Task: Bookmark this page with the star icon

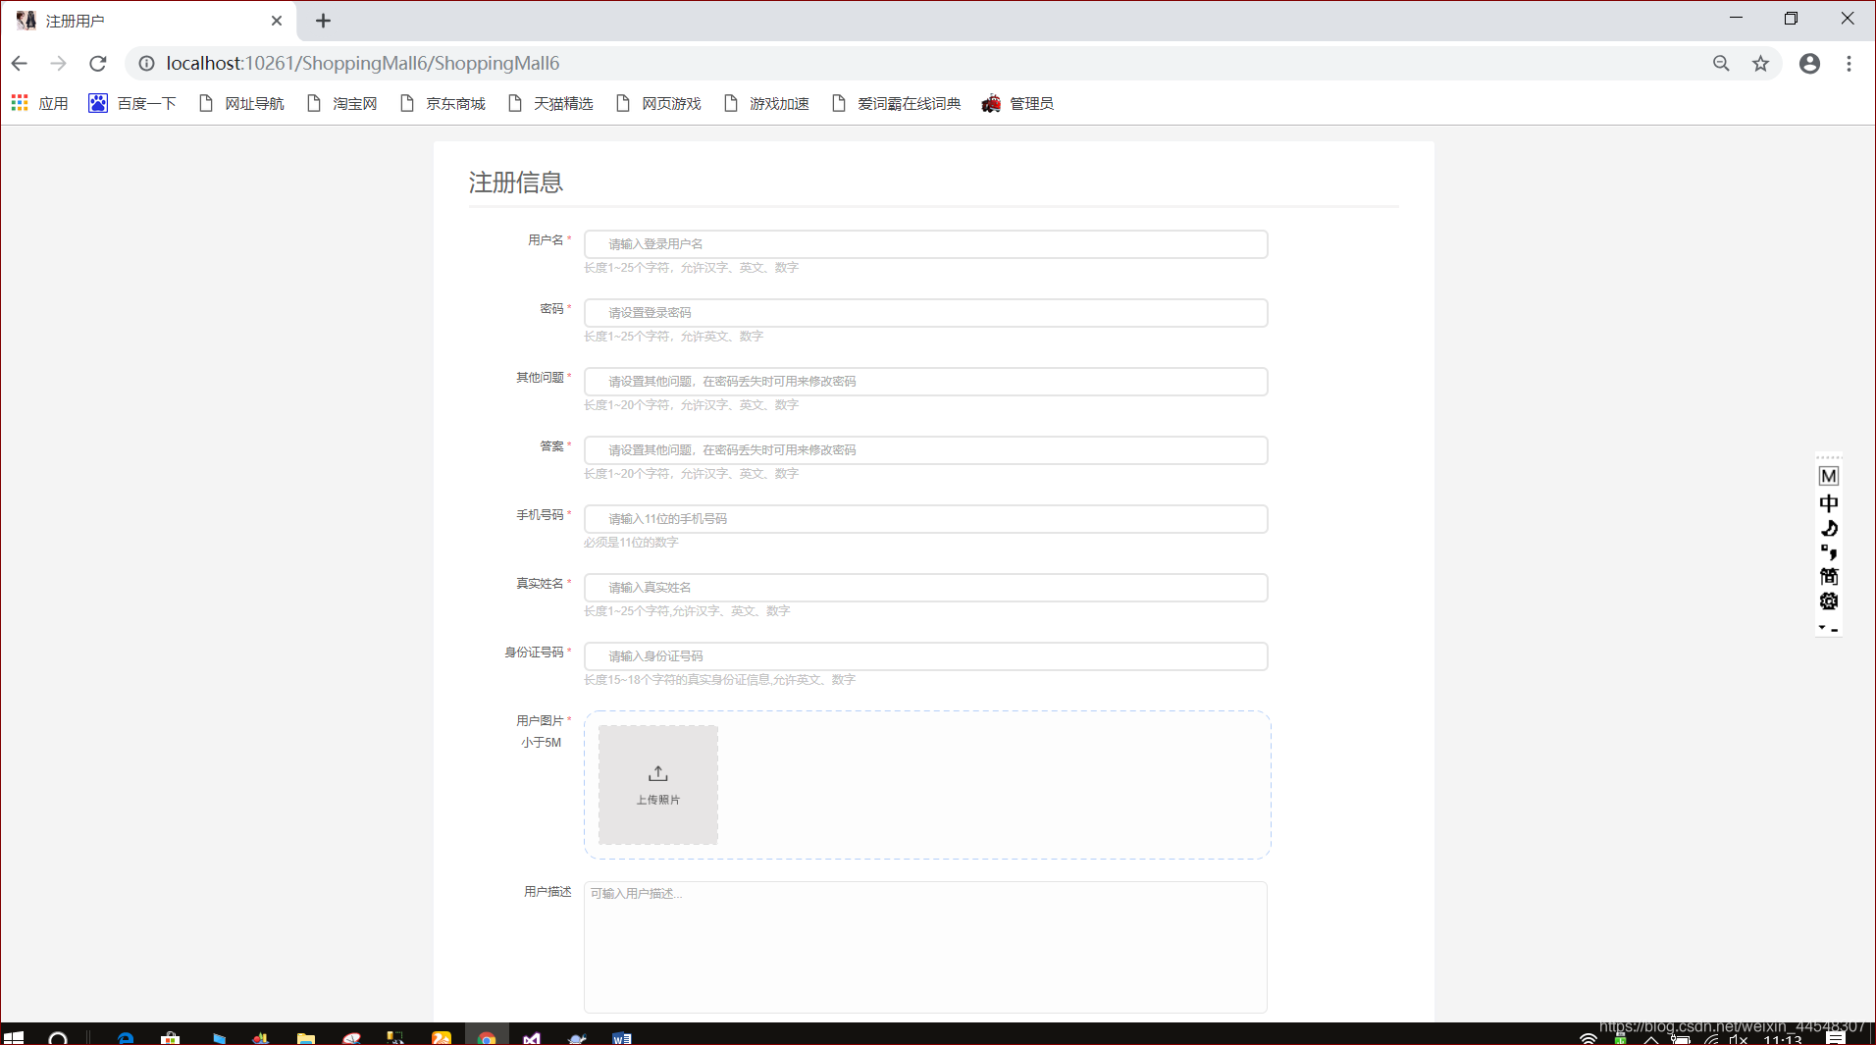Action: [1760, 63]
